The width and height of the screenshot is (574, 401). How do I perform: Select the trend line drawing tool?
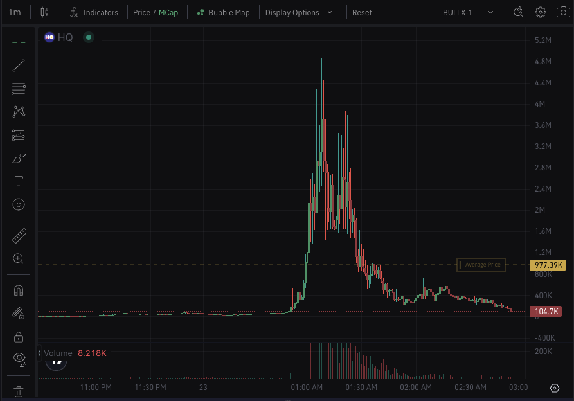tap(19, 66)
